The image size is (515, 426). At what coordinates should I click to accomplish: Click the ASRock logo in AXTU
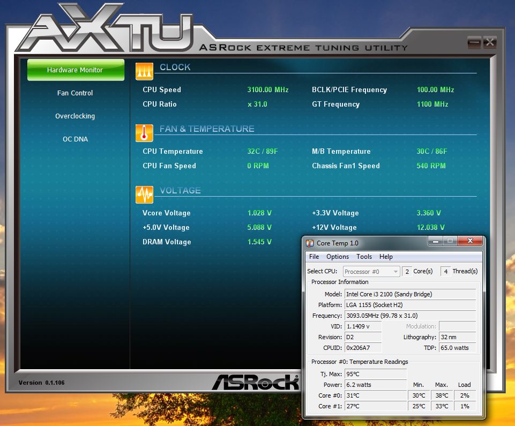(256, 382)
